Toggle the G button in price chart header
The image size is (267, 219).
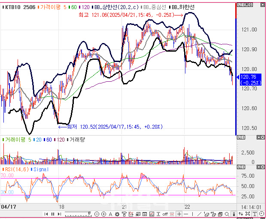tap(251, 5)
